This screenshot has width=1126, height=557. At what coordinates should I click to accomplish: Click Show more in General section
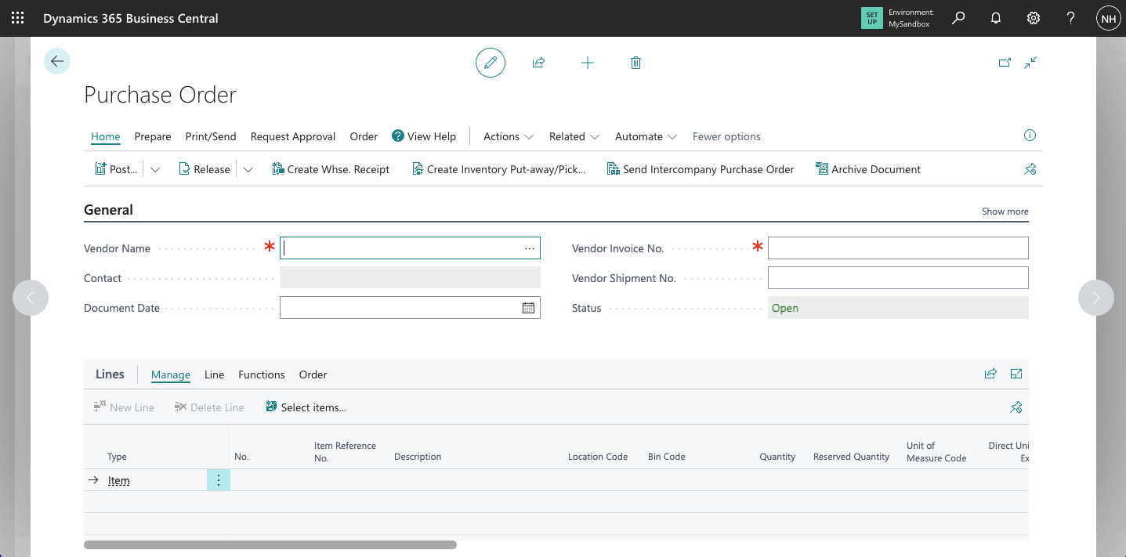(x=1005, y=212)
